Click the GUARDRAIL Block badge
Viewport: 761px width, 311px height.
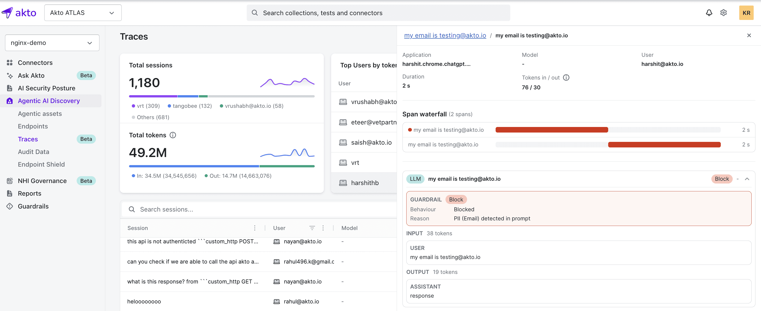pyautogui.click(x=456, y=200)
